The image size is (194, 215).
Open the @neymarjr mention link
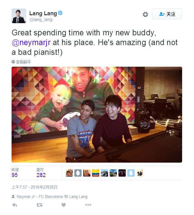coord(31,42)
